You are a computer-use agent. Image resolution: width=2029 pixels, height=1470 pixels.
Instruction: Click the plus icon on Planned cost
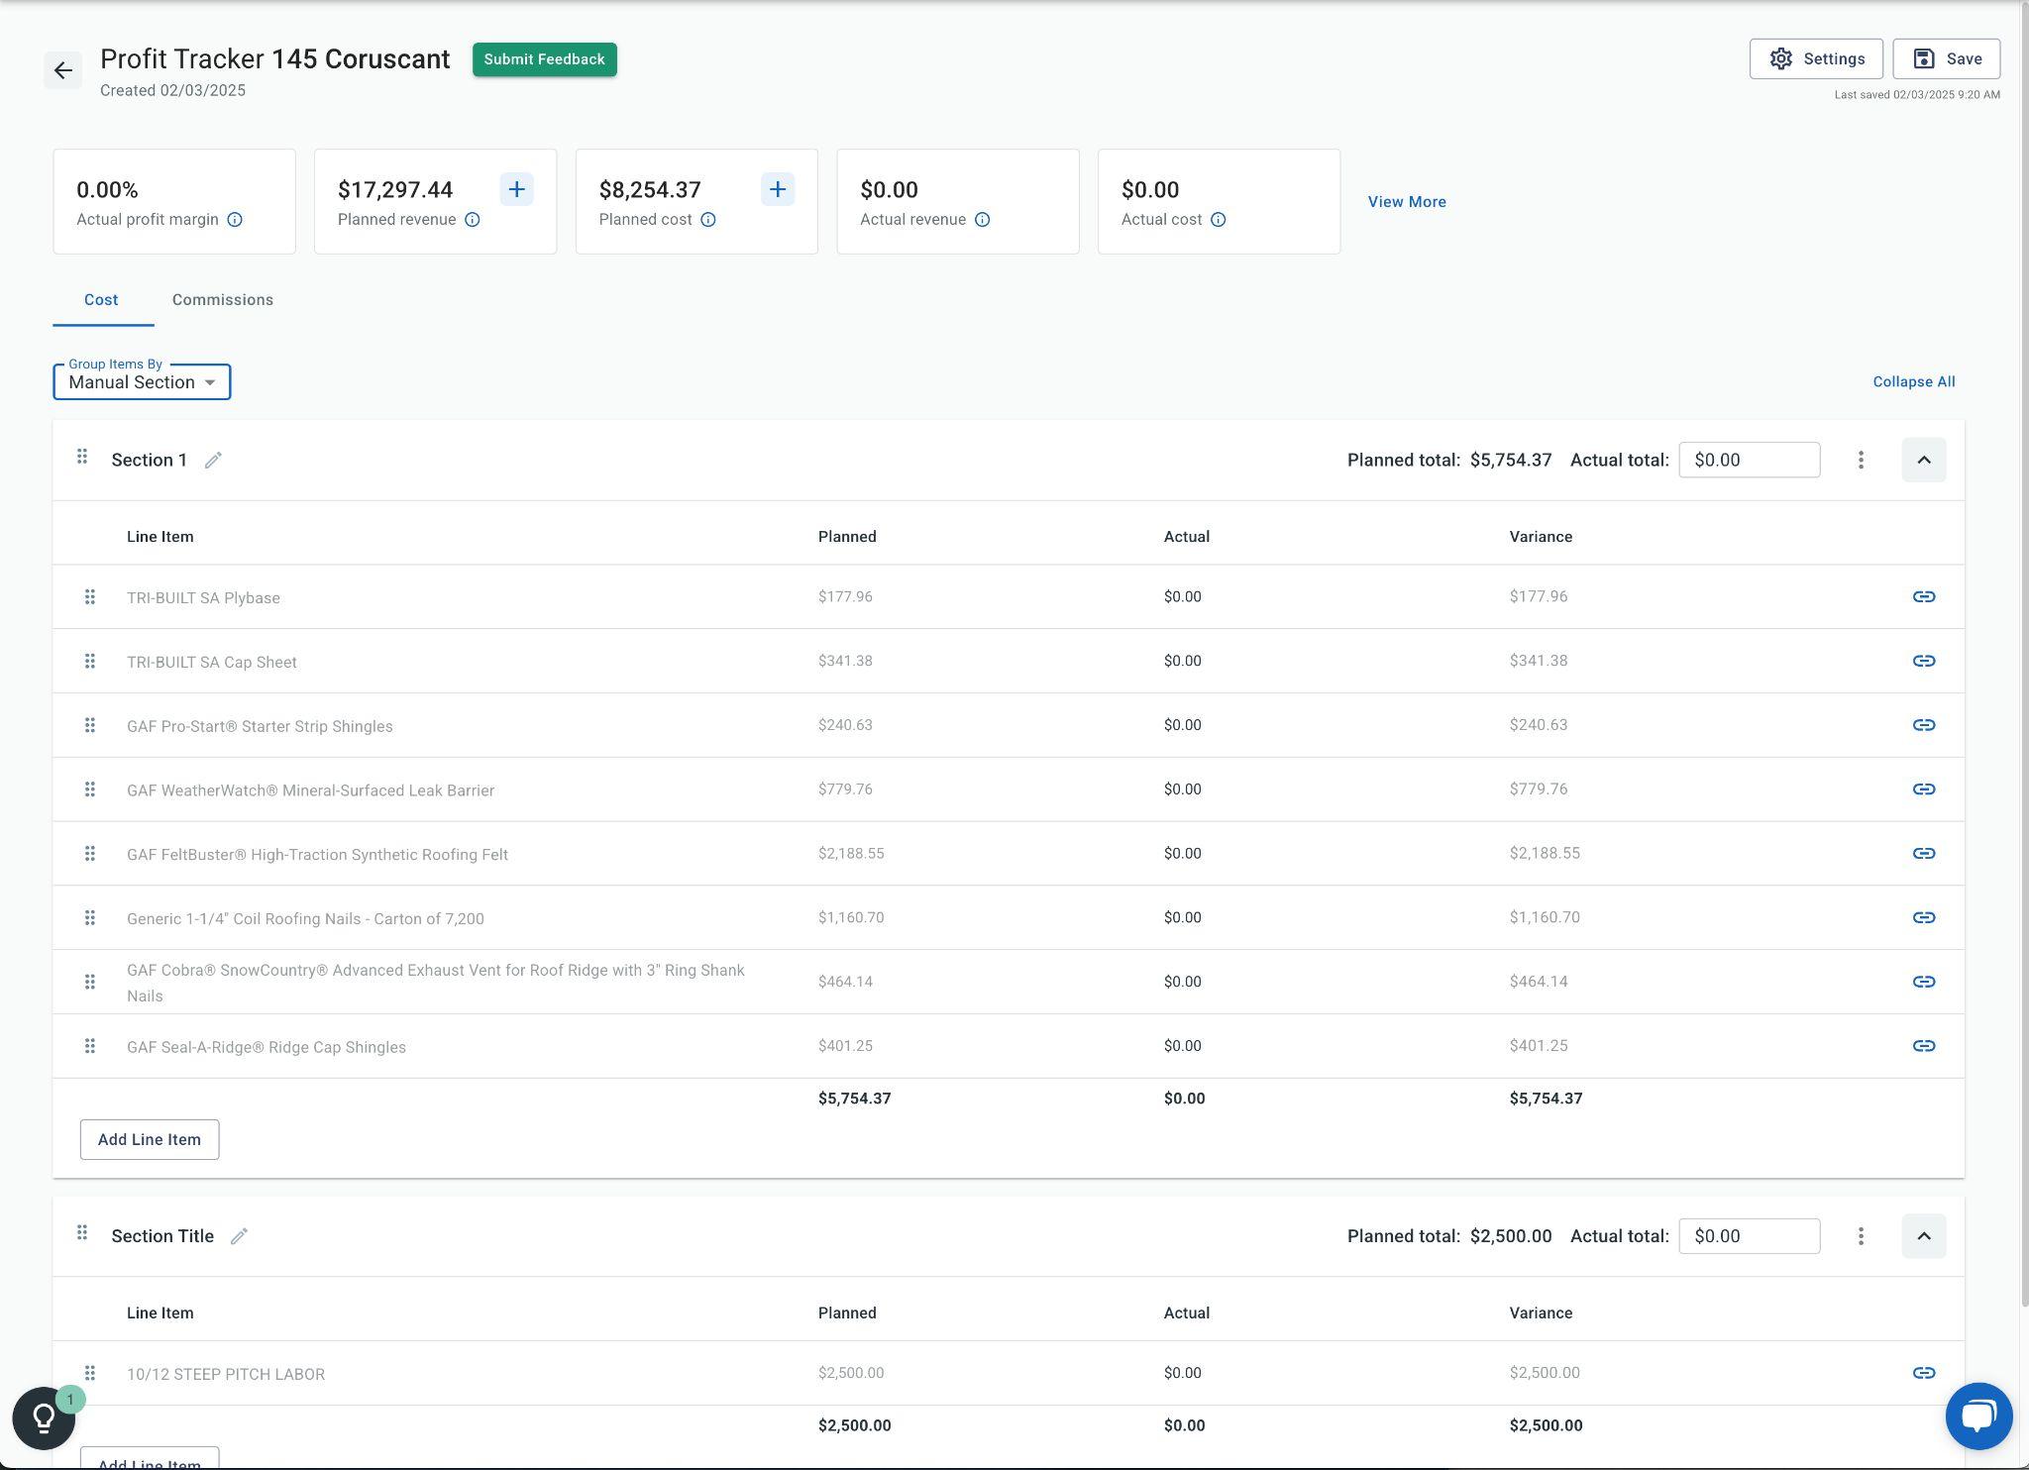pos(778,189)
